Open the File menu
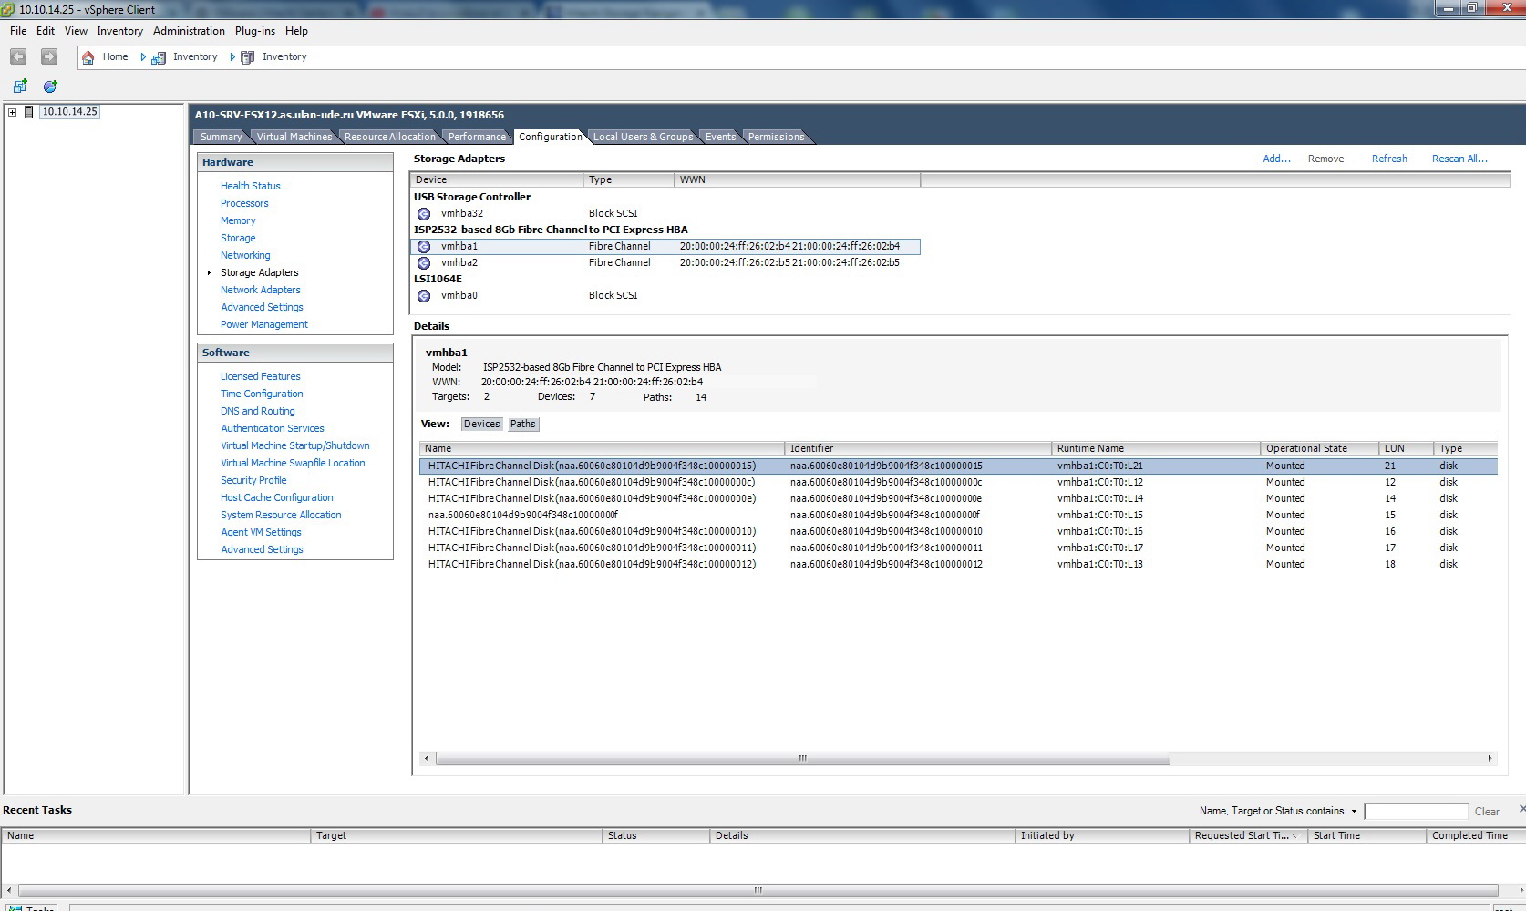This screenshot has width=1526, height=911. pos(18,31)
